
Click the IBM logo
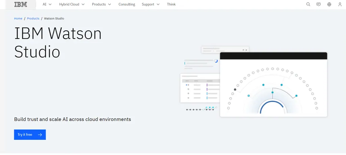tap(21, 4)
